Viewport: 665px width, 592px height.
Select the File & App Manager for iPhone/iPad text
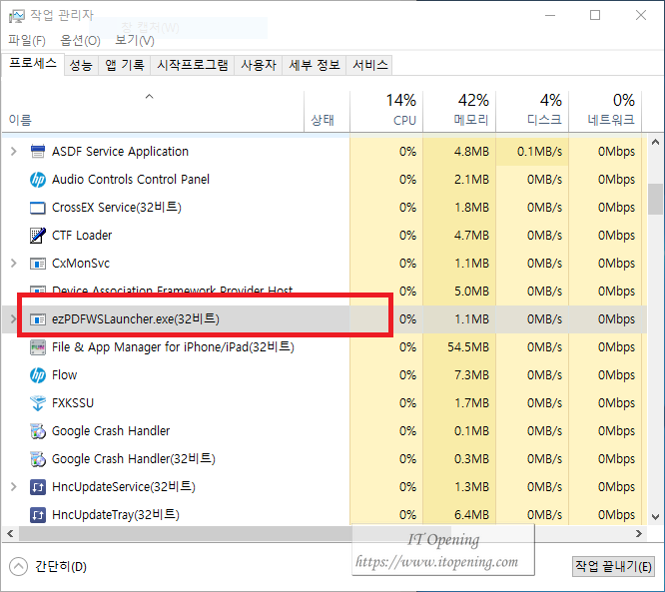tap(173, 347)
